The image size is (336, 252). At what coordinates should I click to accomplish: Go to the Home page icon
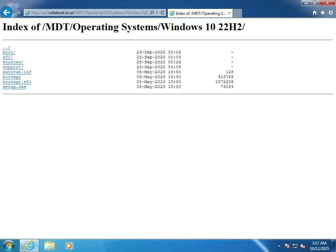coord(315,13)
